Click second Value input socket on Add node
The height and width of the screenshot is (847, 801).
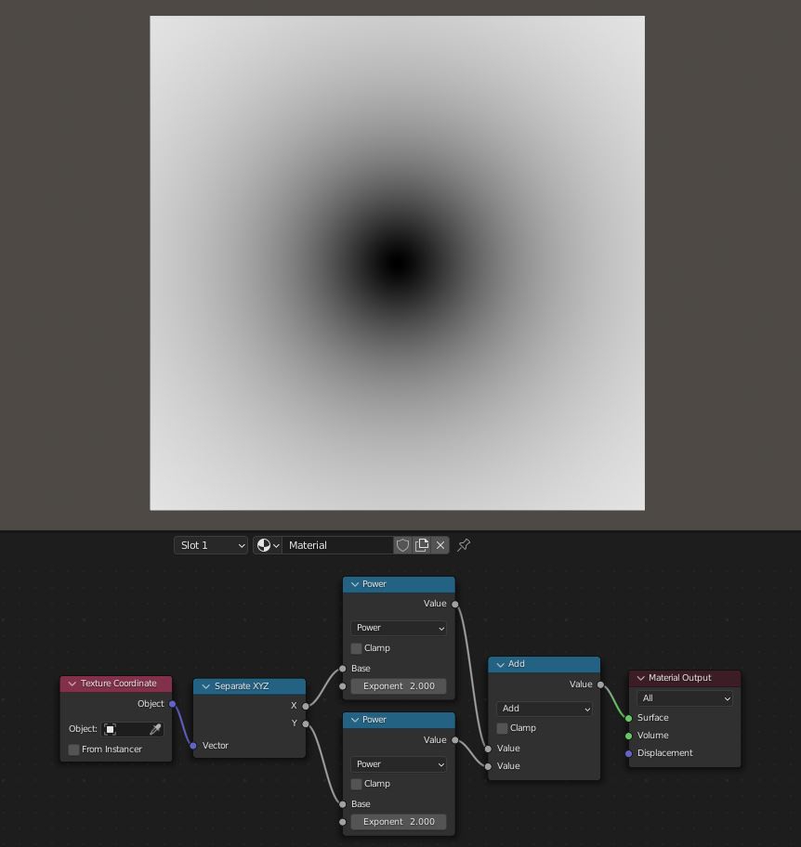[x=488, y=766]
